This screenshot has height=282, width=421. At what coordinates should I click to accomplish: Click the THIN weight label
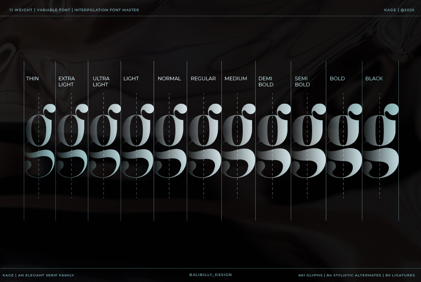click(x=33, y=79)
